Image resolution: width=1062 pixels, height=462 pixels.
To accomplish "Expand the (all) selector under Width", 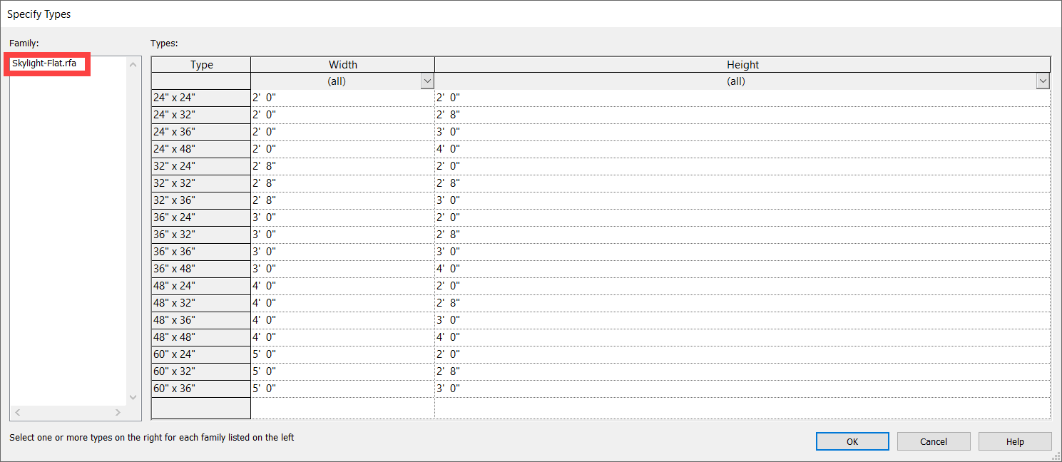I will [x=427, y=81].
